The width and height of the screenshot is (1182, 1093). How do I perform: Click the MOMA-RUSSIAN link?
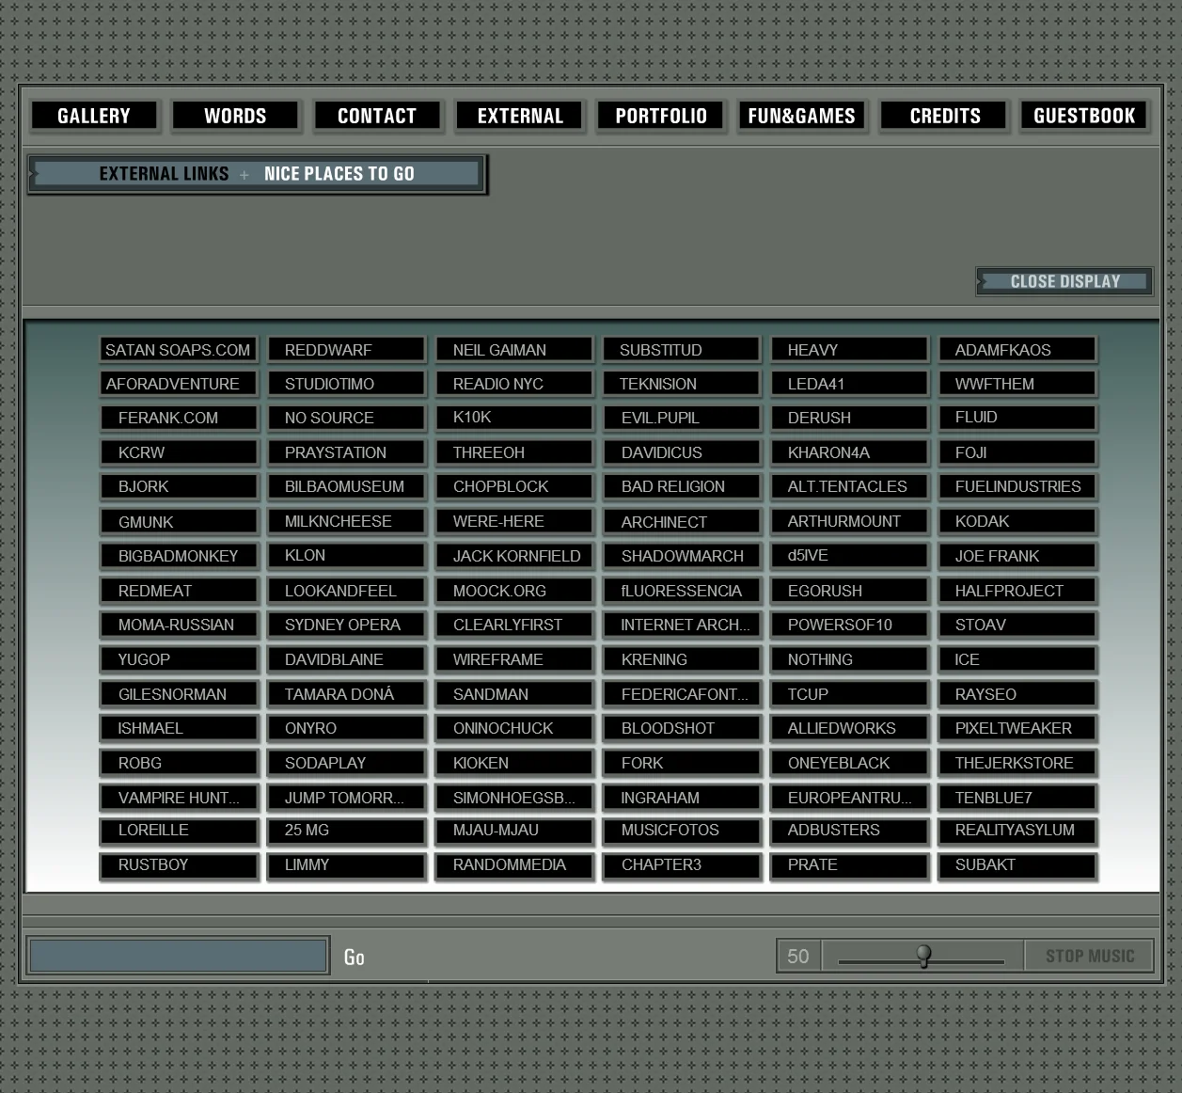[x=179, y=625]
